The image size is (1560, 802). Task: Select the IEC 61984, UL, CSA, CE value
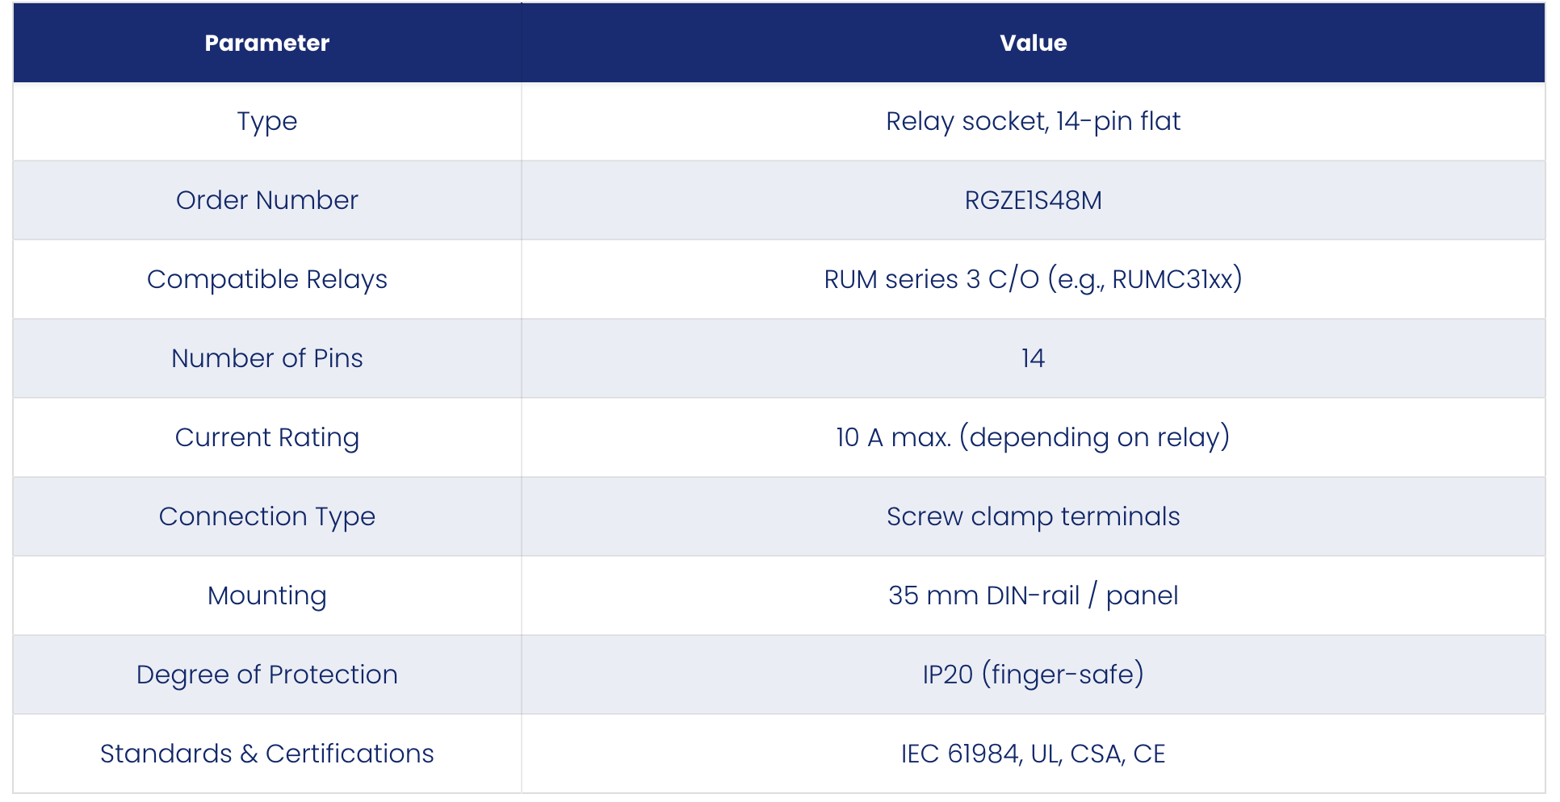pos(1034,754)
